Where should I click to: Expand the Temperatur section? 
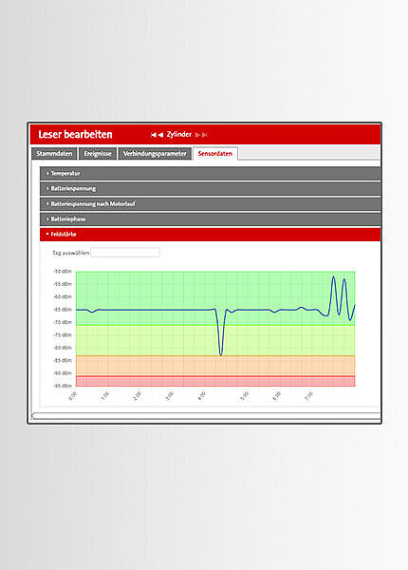[x=211, y=174]
